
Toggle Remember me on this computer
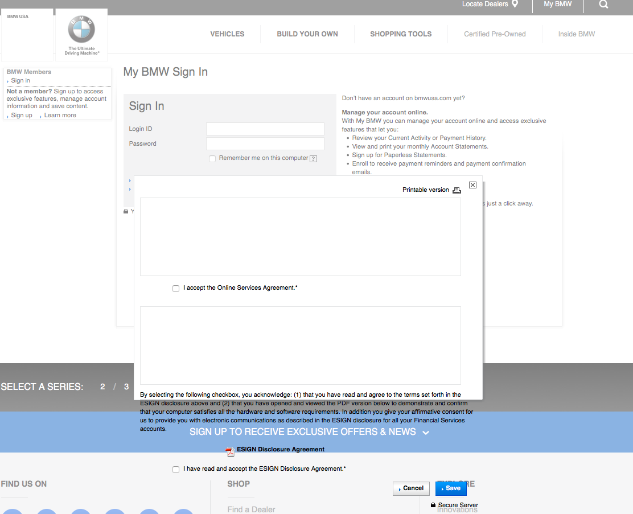212,159
